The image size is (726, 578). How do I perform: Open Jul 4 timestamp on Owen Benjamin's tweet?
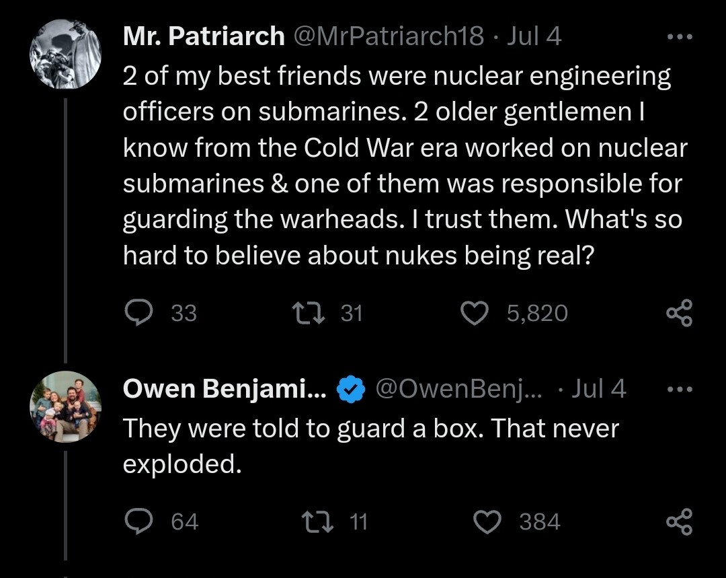598,389
